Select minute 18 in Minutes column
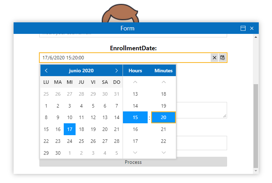 [x=164, y=94]
